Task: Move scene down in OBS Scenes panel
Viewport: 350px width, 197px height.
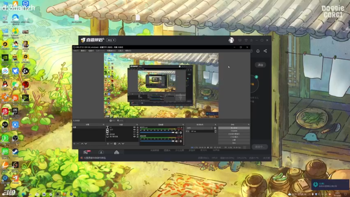Action: (x=86, y=144)
